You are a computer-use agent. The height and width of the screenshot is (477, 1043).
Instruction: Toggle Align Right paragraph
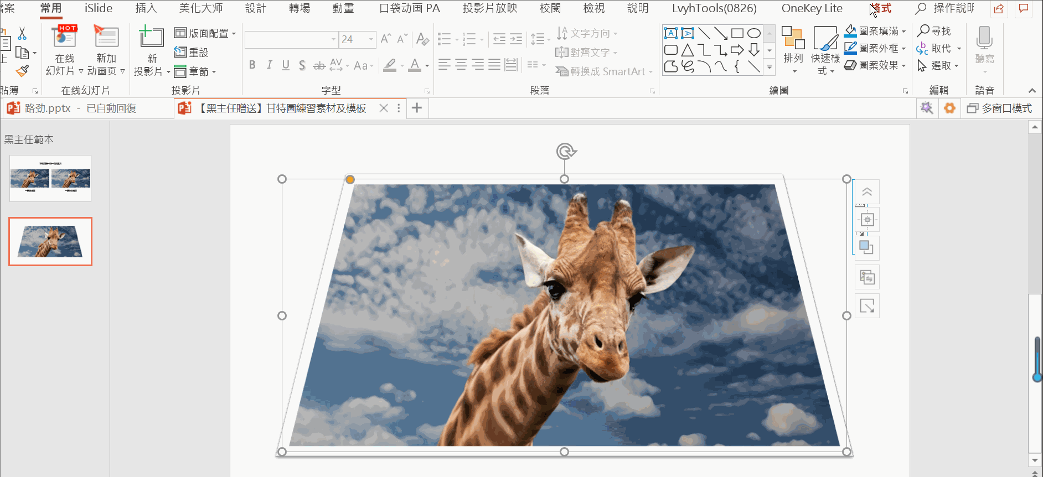pos(478,65)
